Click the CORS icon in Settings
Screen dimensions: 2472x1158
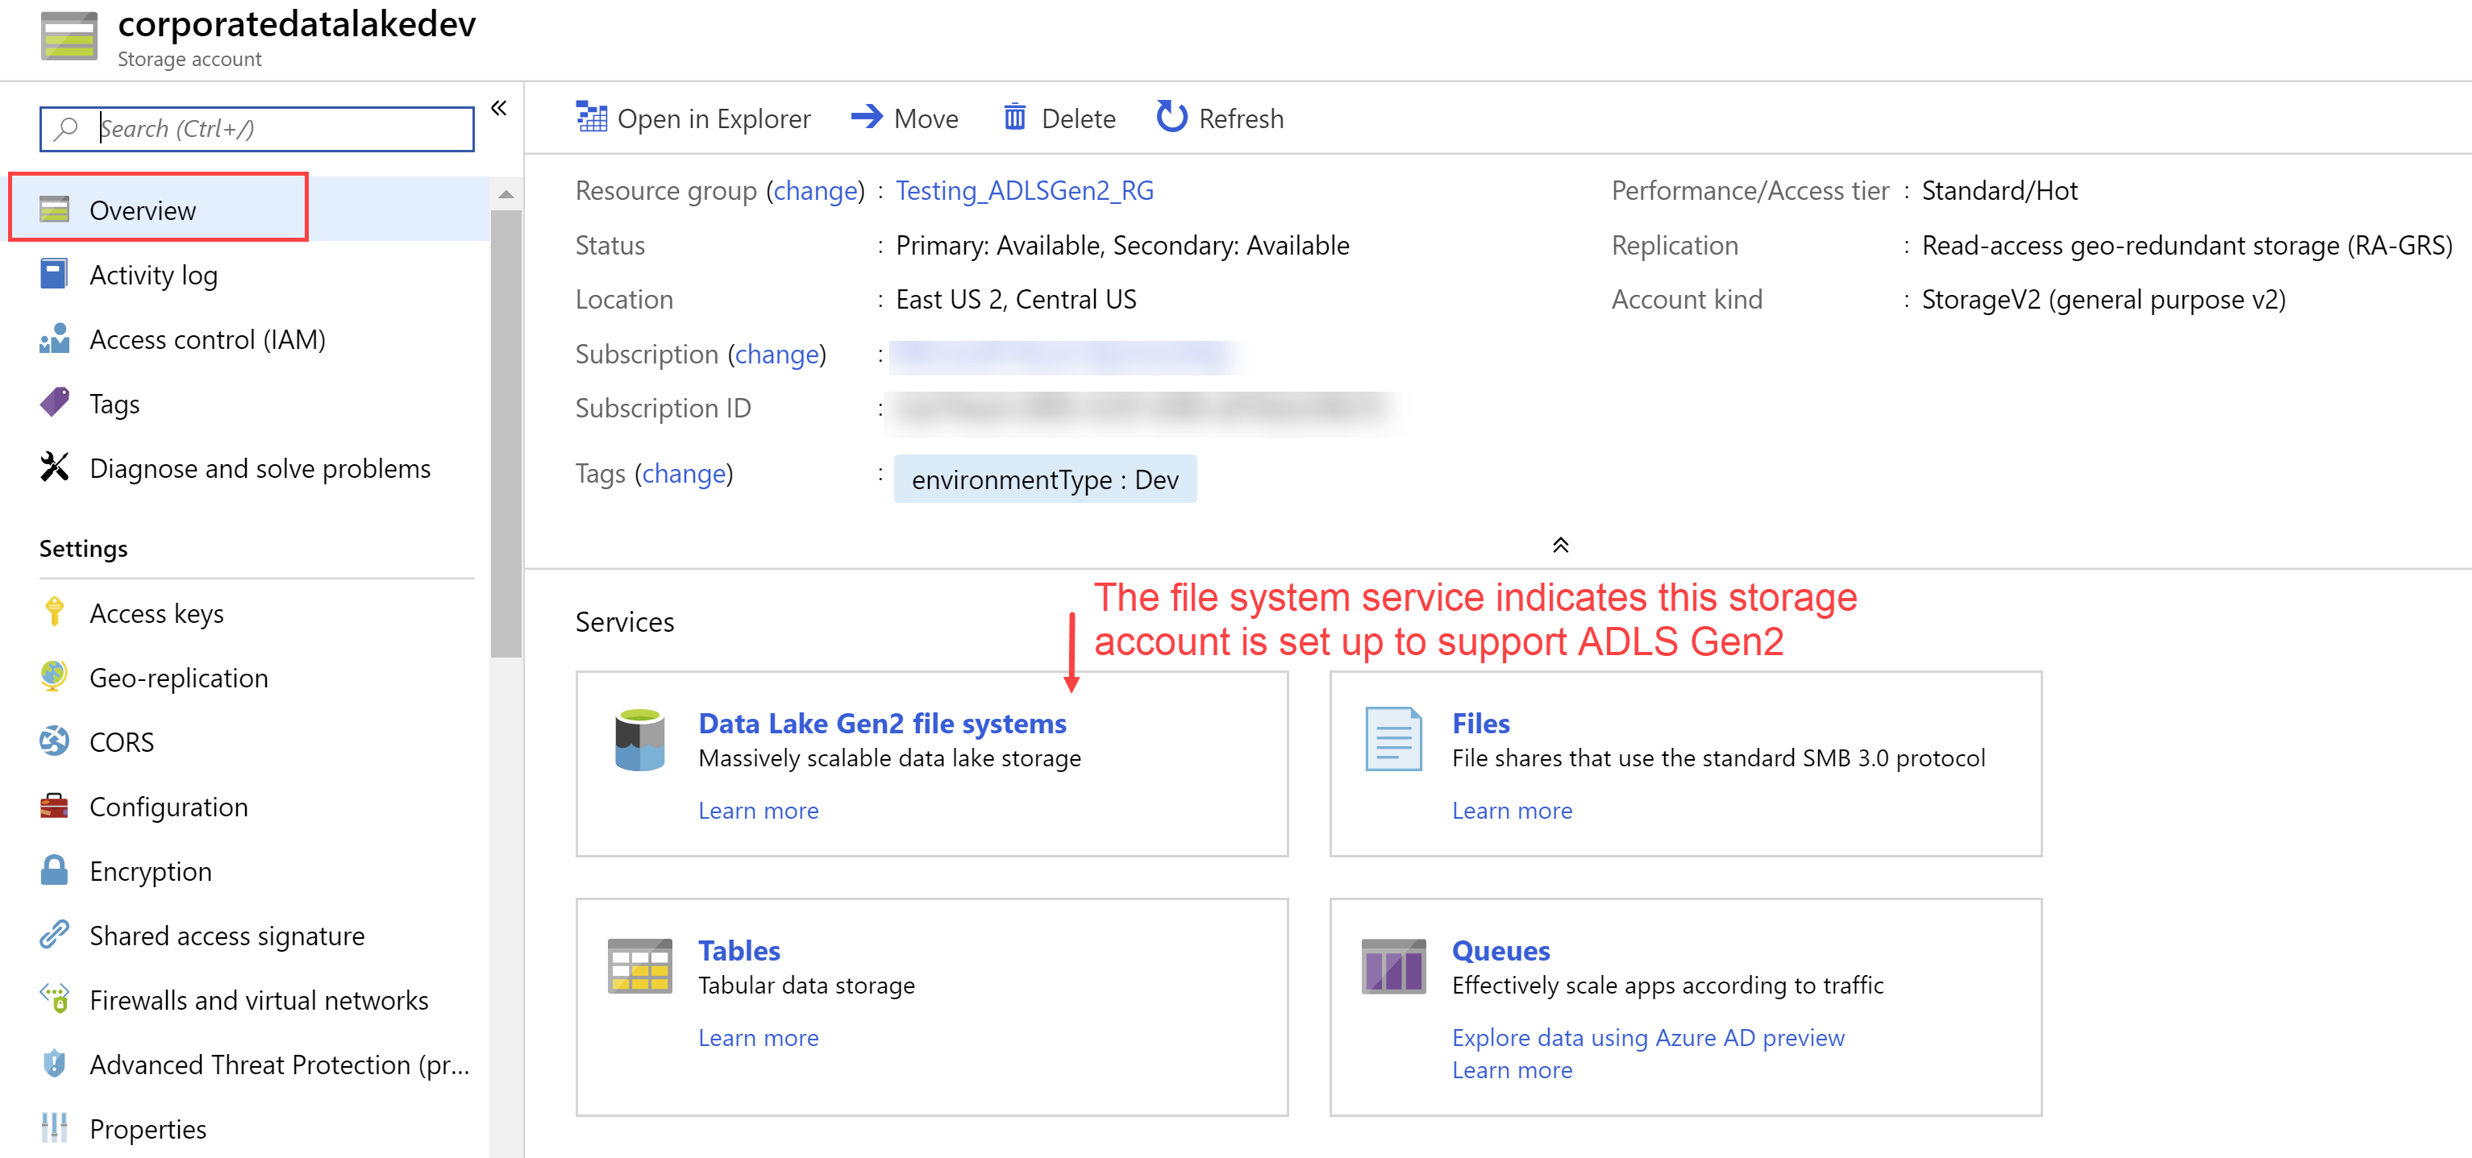[55, 741]
